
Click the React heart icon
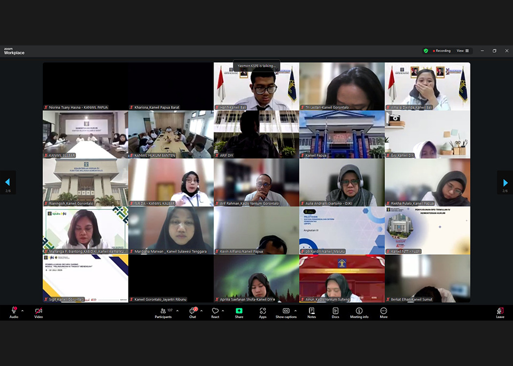point(215,312)
